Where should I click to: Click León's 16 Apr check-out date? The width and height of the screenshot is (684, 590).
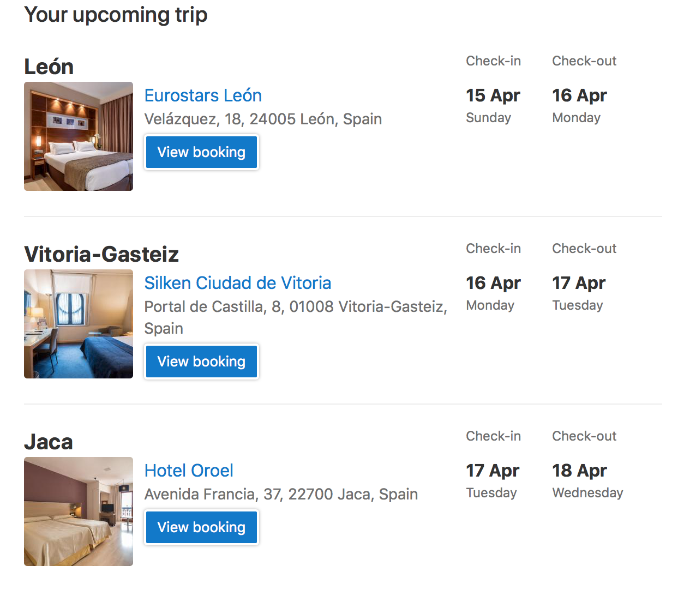click(579, 96)
